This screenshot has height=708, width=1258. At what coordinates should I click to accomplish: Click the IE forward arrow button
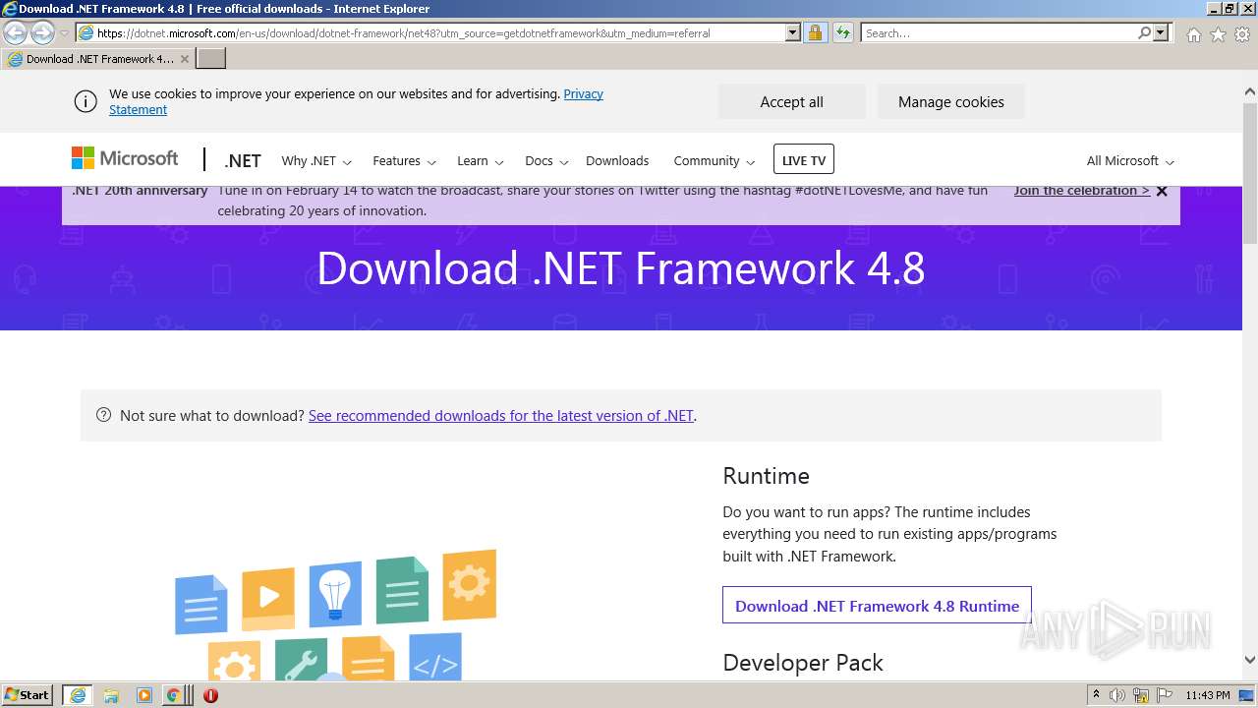(x=42, y=32)
